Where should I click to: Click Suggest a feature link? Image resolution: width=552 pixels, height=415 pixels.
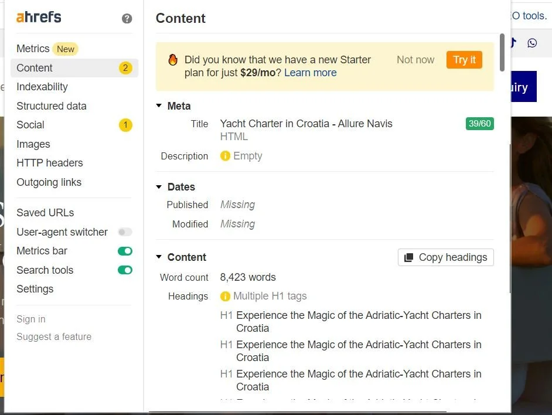click(54, 337)
